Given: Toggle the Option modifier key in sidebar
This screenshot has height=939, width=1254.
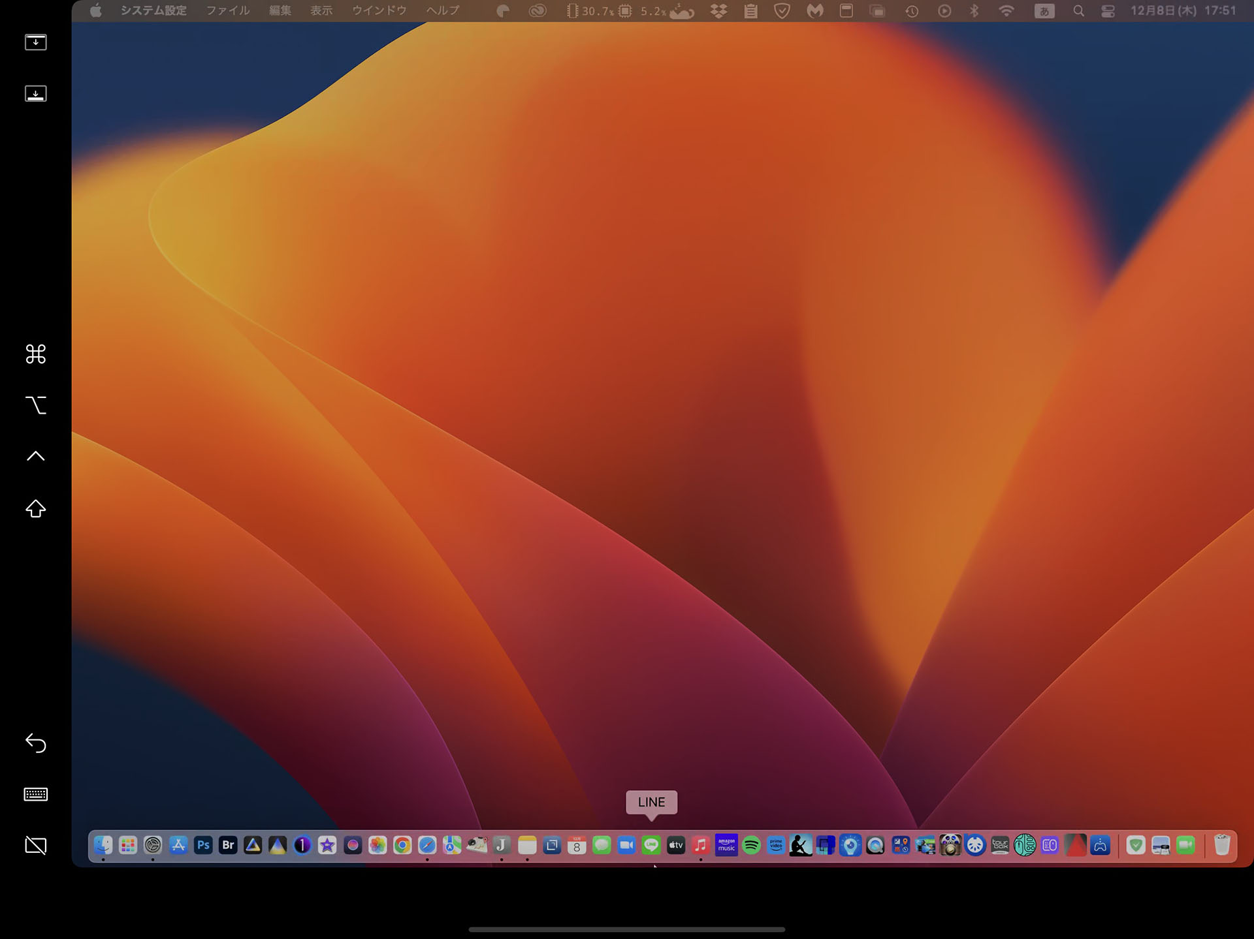Looking at the screenshot, I should (x=35, y=405).
